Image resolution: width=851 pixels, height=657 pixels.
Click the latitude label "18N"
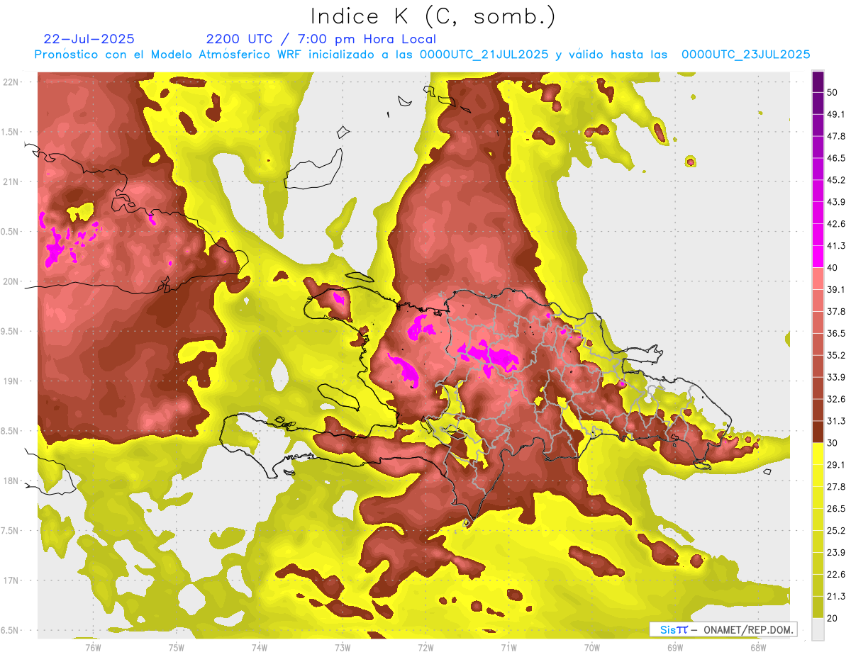pyautogui.click(x=12, y=481)
